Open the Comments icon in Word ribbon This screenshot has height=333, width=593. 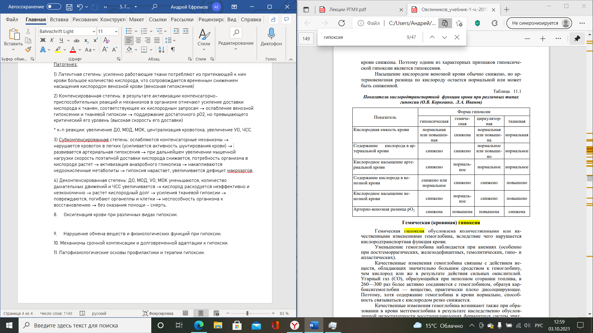click(x=287, y=19)
